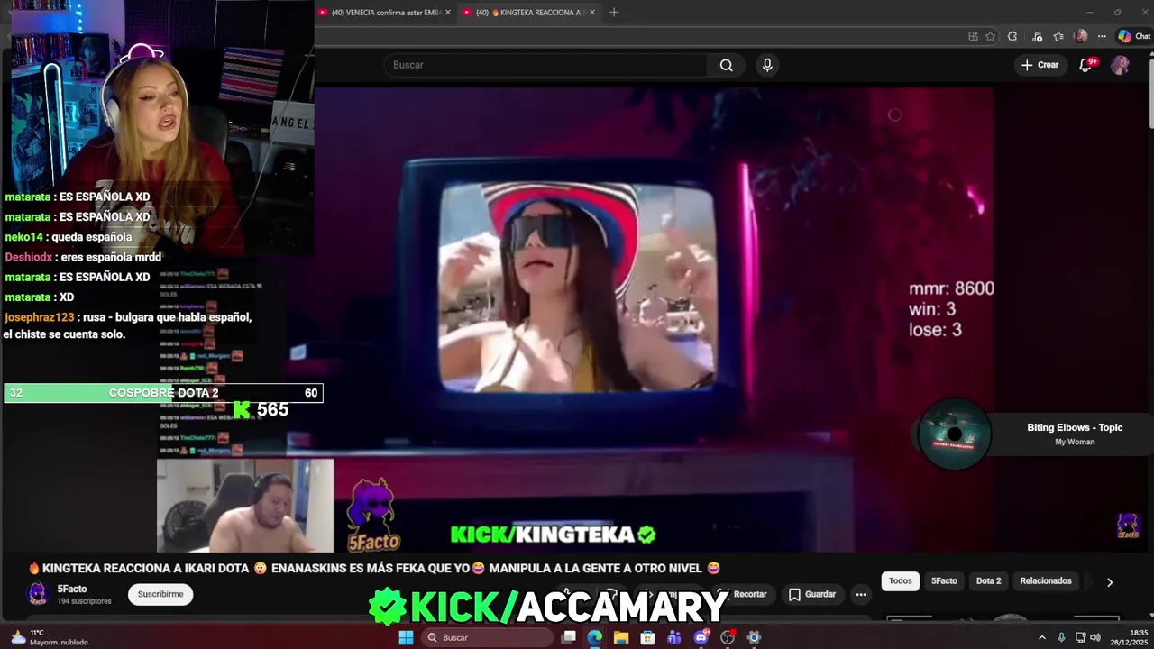This screenshot has width=1154, height=649.
Task: Click the Crear button
Action: click(x=1040, y=65)
